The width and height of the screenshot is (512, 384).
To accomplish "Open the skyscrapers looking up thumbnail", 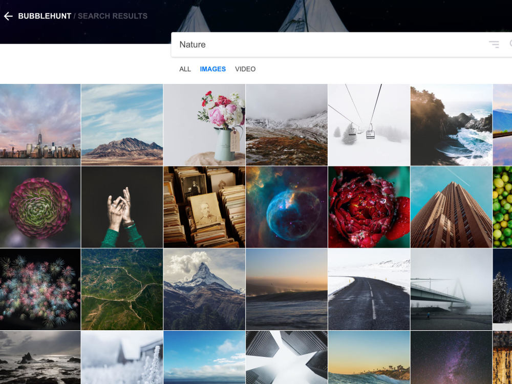I will 287,357.
